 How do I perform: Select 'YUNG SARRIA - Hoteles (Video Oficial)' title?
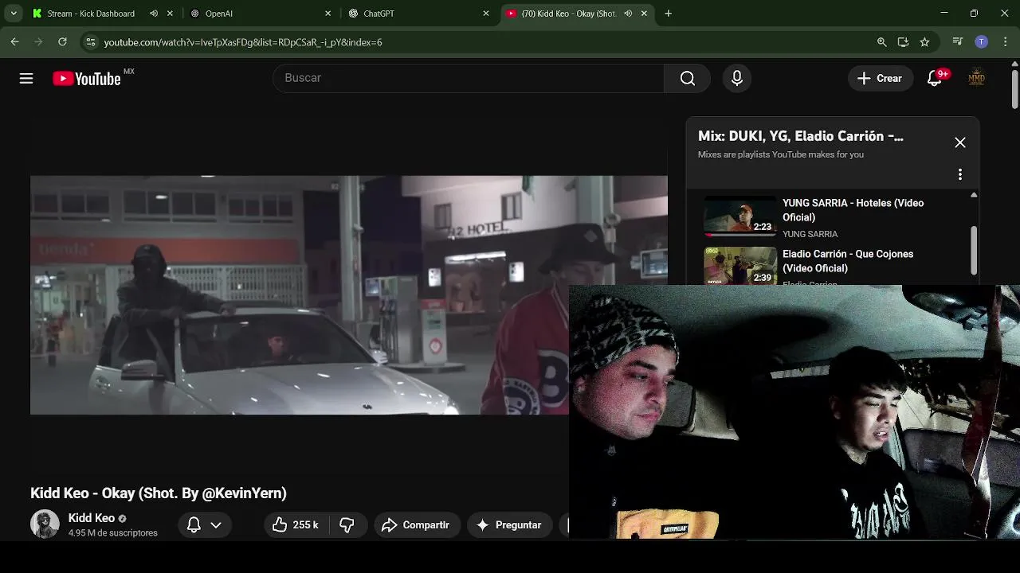coord(853,210)
